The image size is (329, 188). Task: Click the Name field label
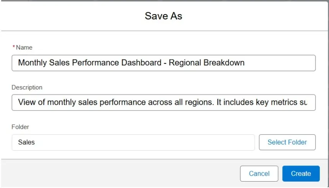[24, 48]
